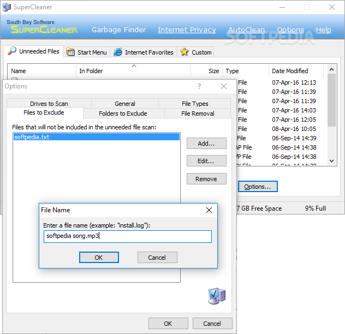Click the scroll up arrow of file list

(x=331, y=69)
